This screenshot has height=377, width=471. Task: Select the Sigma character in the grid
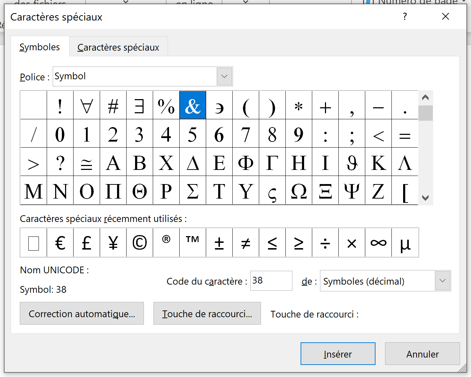tap(192, 191)
